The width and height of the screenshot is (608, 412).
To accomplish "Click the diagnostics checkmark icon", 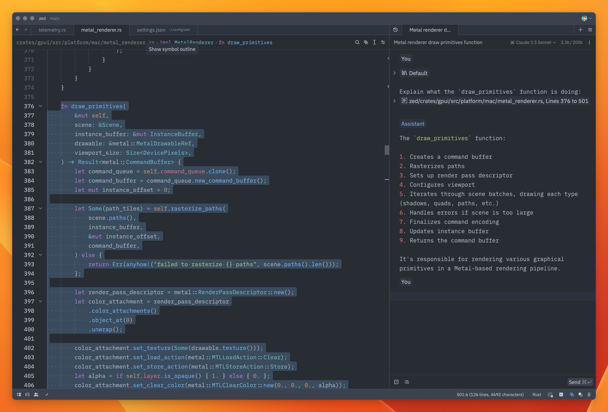I will 47,394.
